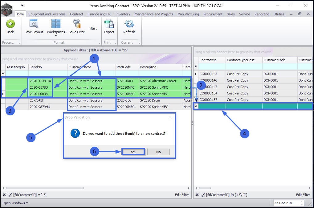The height and width of the screenshot is (208, 314).
Task: Sort by the Description column header
Action: pyautogui.click(x=160, y=67)
